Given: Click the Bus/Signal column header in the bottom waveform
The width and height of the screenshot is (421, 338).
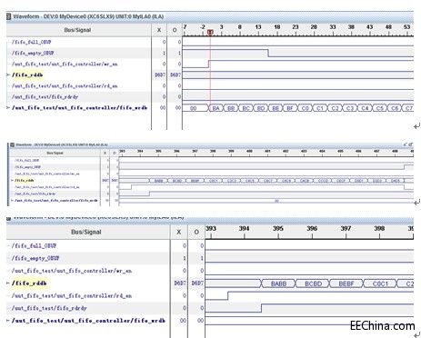Looking at the screenshot, I should point(86,232).
